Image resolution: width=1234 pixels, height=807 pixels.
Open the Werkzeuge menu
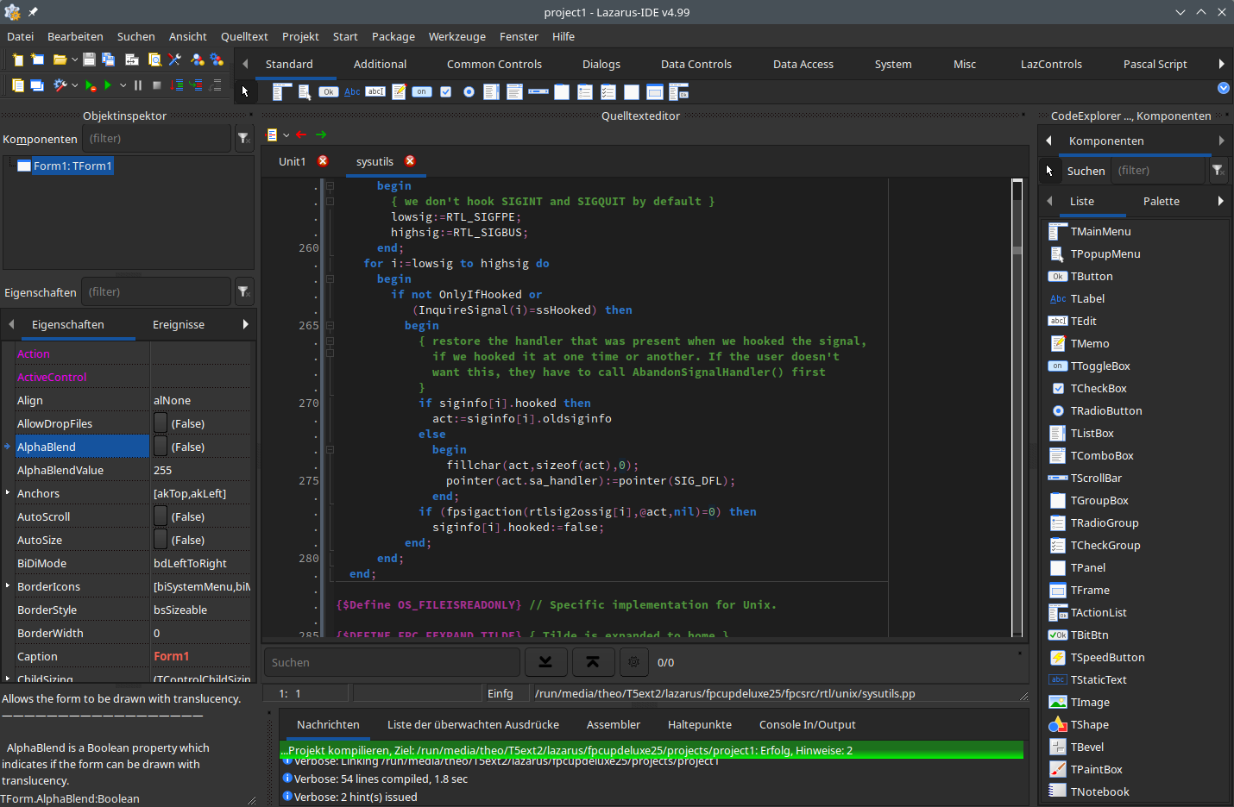tap(457, 36)
